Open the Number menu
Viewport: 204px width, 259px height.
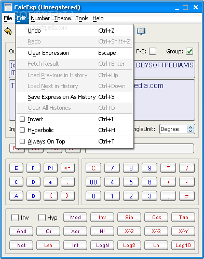click(40, 18)
